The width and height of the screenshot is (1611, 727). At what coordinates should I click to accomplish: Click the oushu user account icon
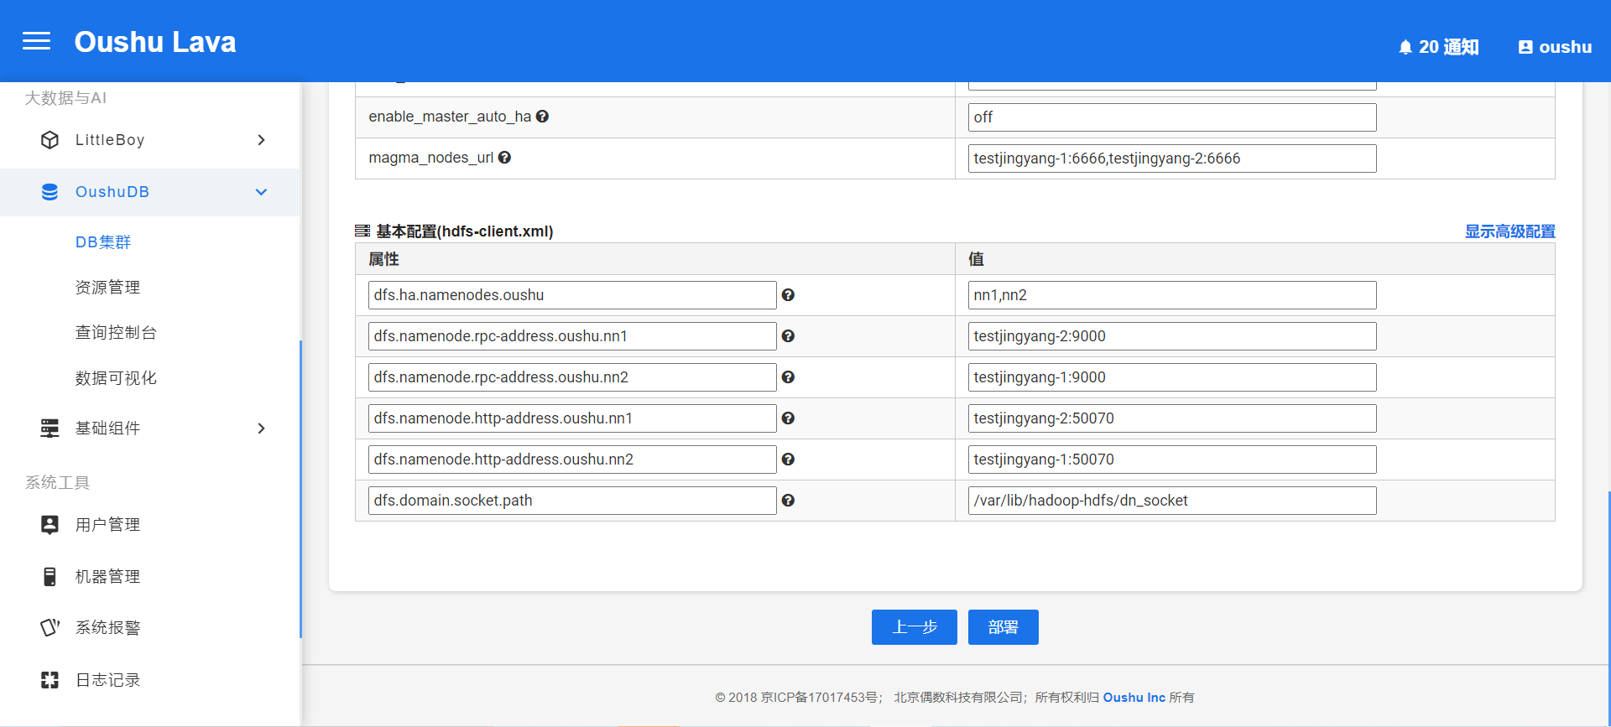1525,48
